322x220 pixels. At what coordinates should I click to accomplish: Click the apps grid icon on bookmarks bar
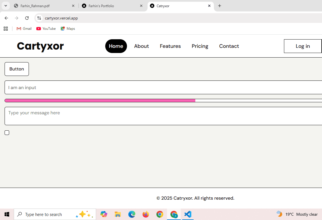(6, 28)
